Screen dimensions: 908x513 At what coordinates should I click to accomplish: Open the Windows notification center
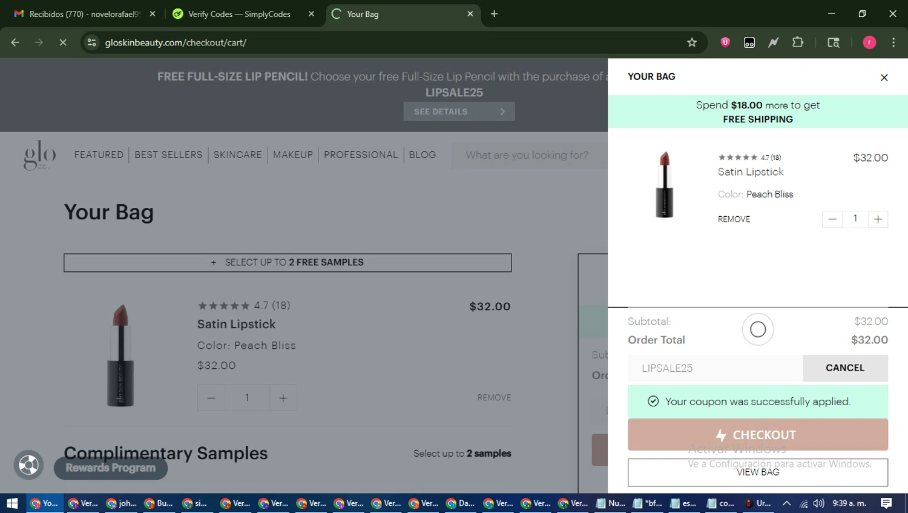(x=886, y=503)
